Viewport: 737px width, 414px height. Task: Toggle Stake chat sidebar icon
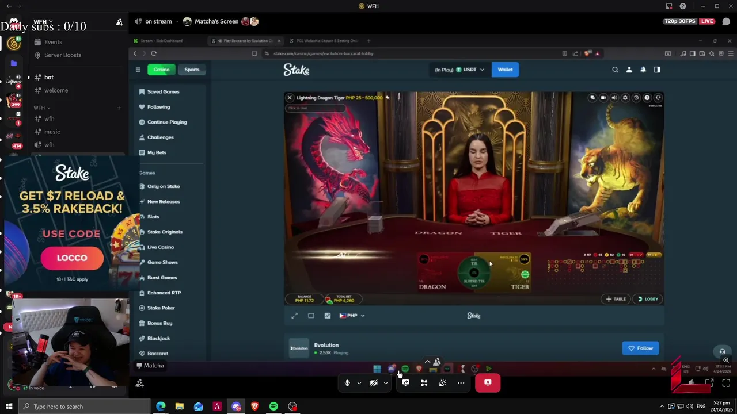[x=657, y=70]
